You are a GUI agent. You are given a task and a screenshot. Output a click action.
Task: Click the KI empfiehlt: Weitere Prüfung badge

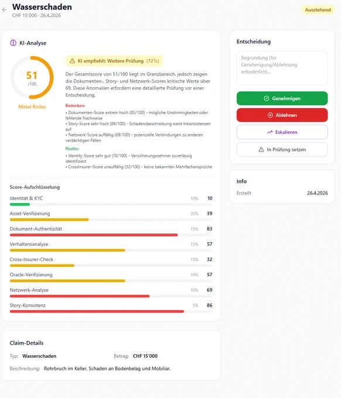click(114, 61)
